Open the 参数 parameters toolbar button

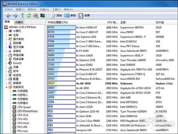[70, 15]
